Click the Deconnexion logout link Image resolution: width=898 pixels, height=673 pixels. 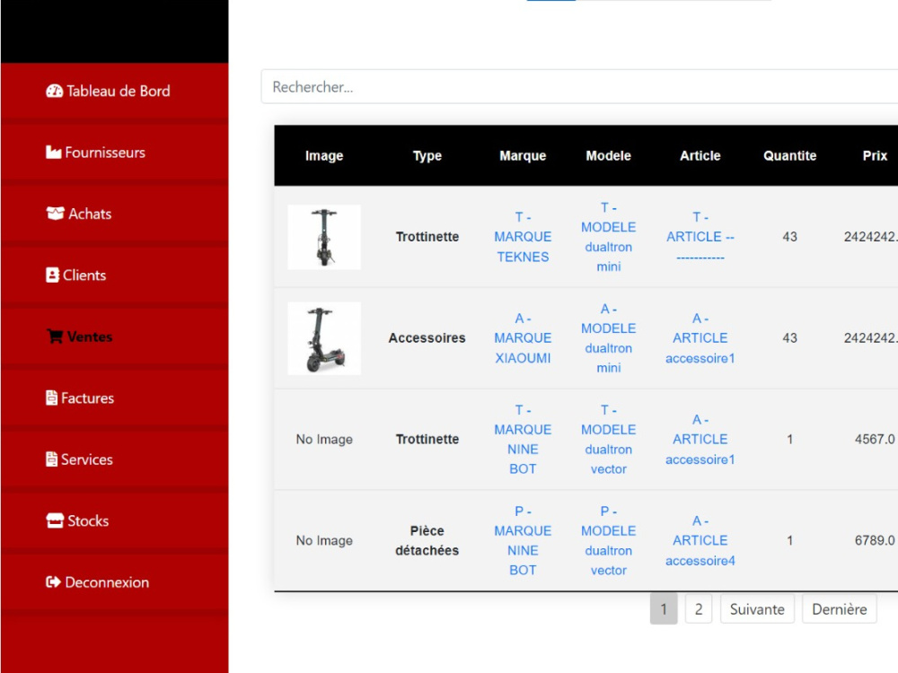pos(115,582)
